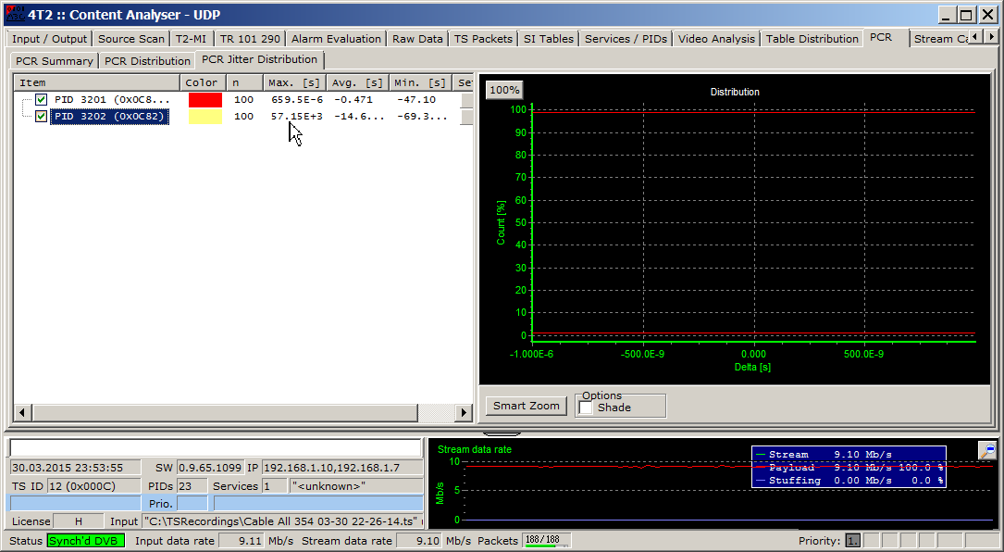Select priority box number 1
This screenshot has width=1004, height=552.
852,541
